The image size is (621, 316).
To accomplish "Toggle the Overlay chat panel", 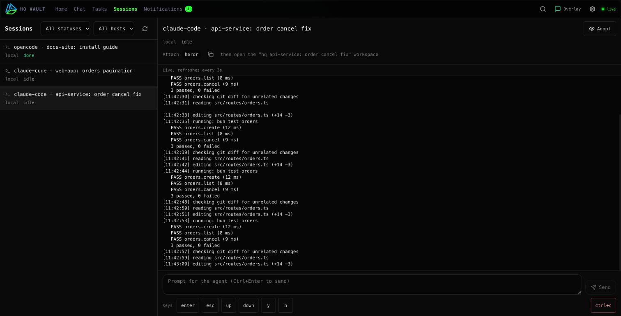I will [568, 9].
